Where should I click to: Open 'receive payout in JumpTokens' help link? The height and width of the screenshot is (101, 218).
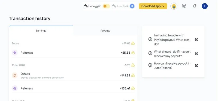(172, 66)
